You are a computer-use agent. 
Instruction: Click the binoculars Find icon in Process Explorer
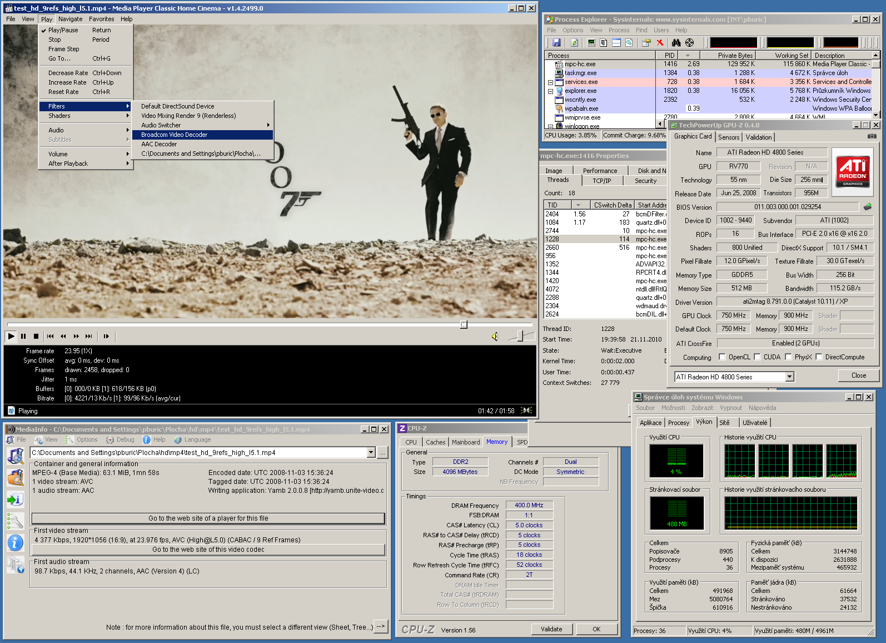pos(676,43)
